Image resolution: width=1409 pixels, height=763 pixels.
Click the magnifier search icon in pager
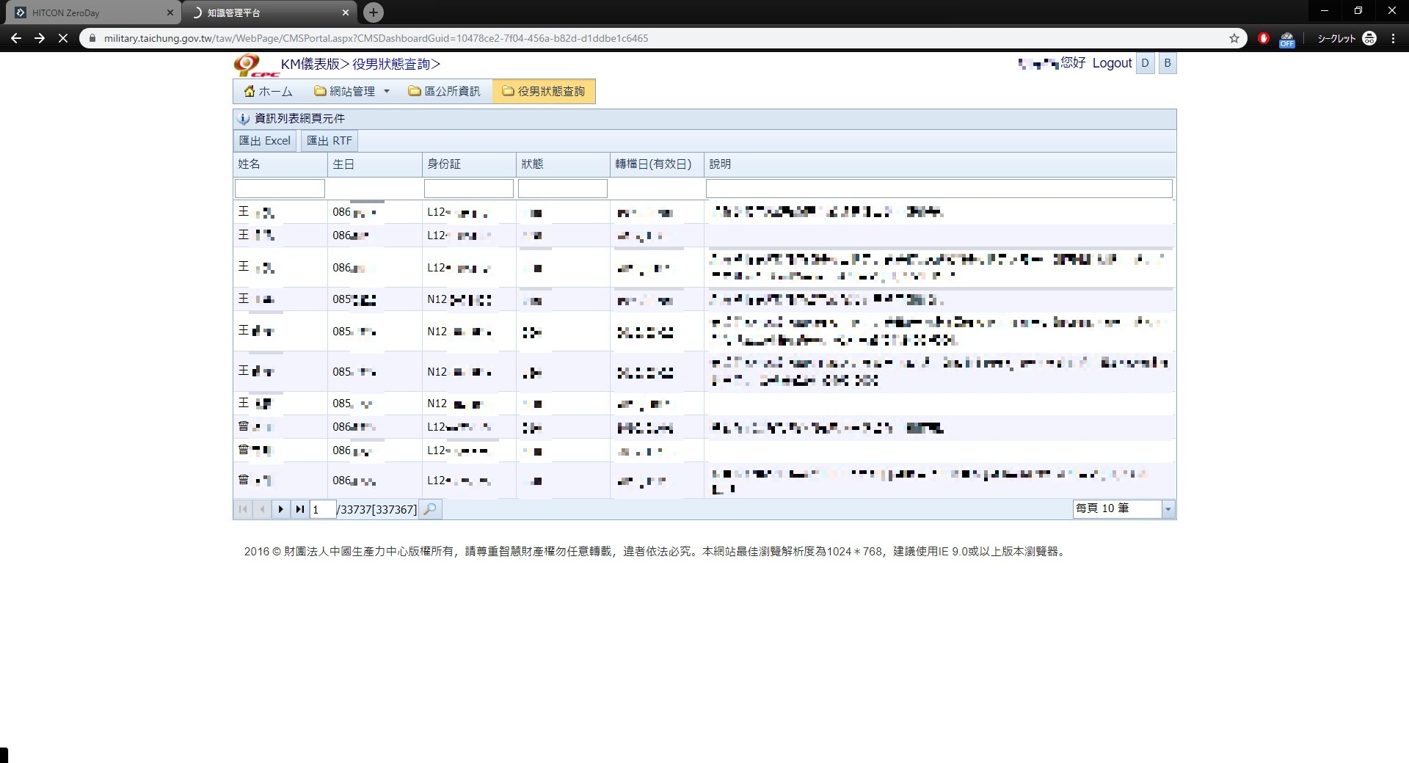(431, 509)
